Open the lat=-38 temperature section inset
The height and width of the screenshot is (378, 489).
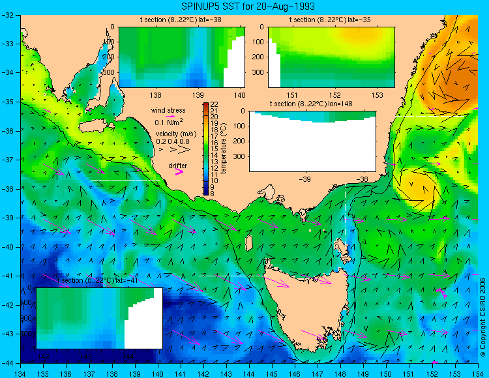coord(182,57)
